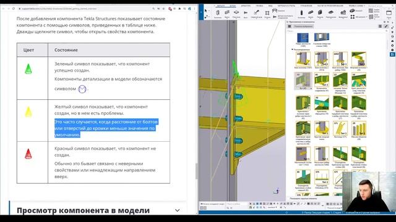Toggle the show hidden items option under the catalog
The height and width of the screenshot is (222, 396).
pyautogui.click(x=303, y=199)
